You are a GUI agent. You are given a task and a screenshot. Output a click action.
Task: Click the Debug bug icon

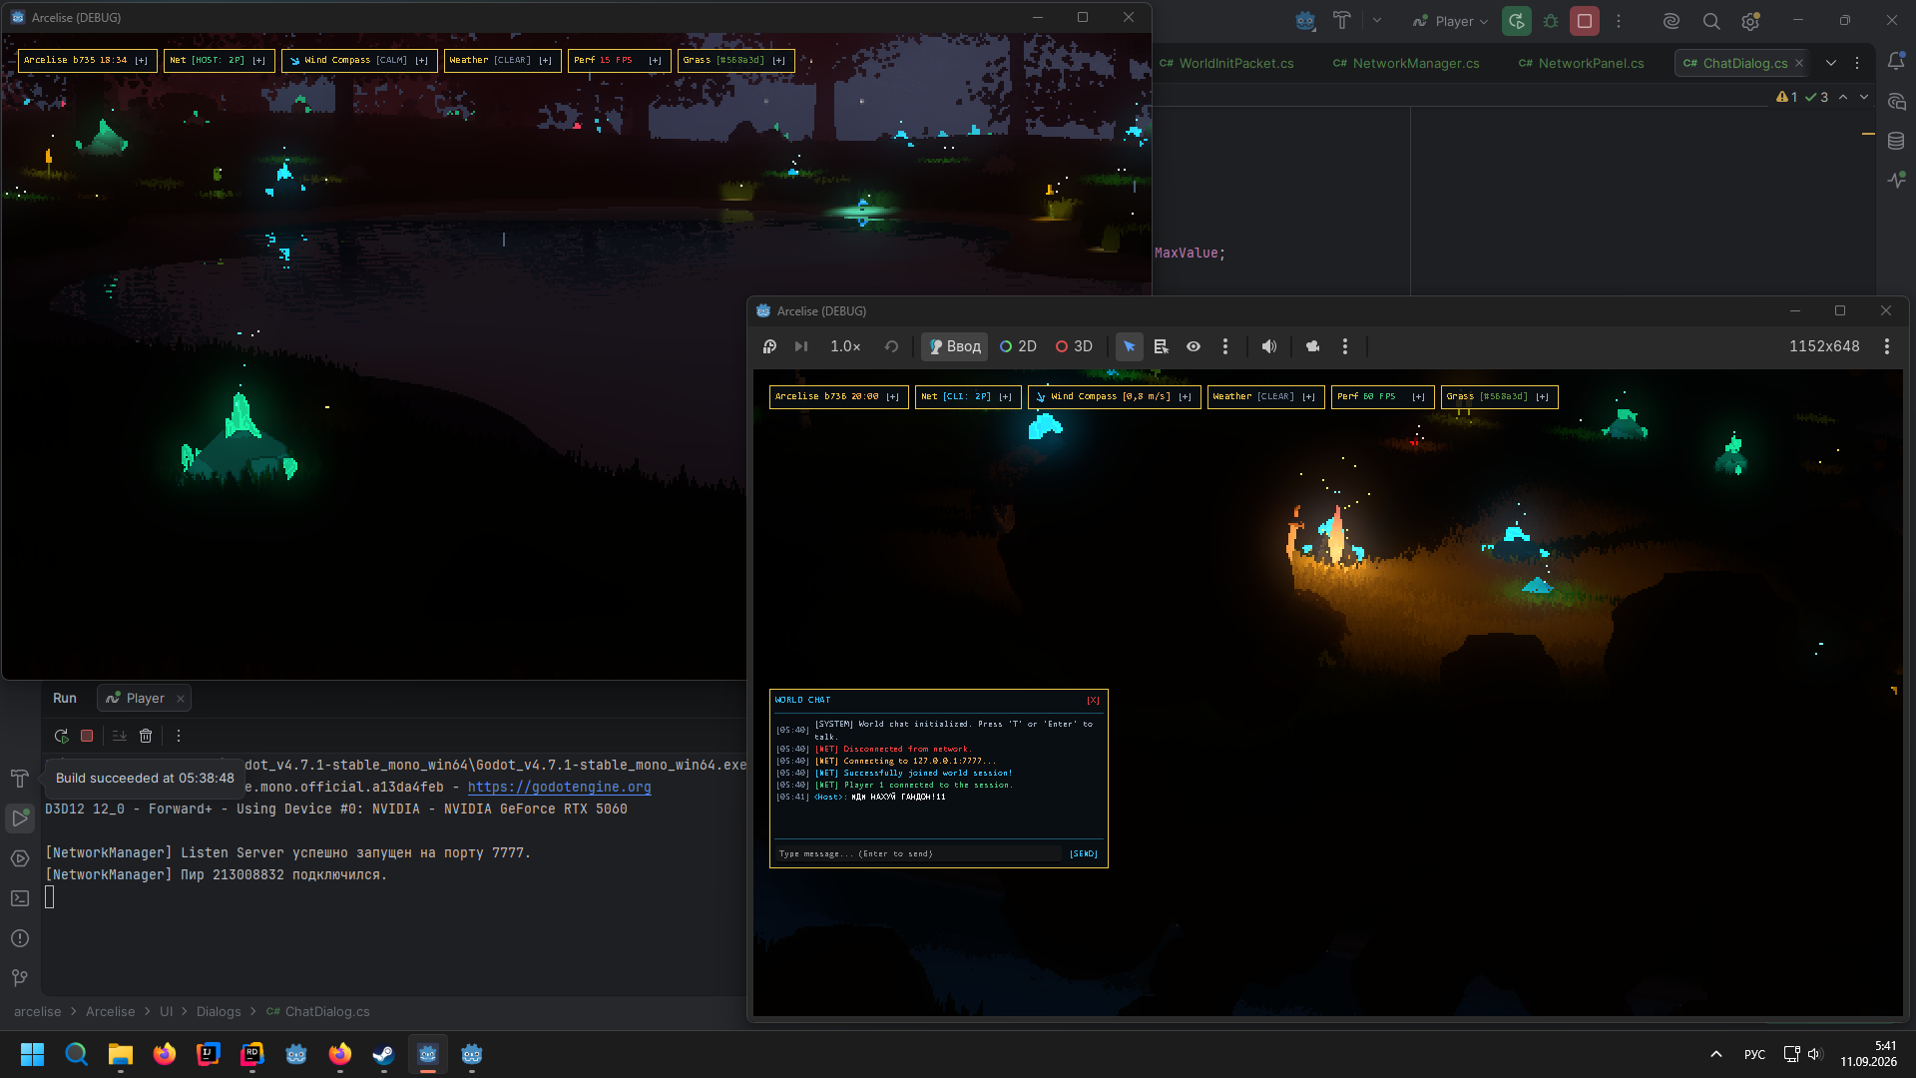click(x=1550, y=21)
